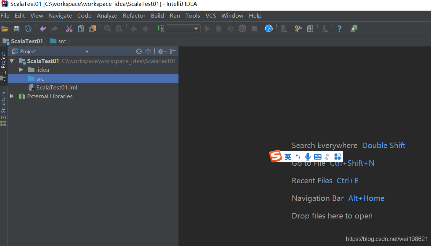Select the Run button on the toolbar

[x=207, y=29]
